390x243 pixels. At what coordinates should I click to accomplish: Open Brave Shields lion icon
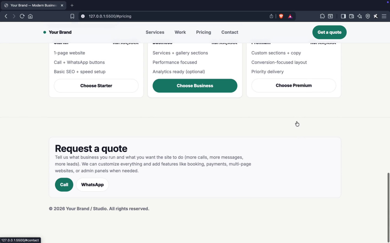pyautogui.click(x=281, y=16)
